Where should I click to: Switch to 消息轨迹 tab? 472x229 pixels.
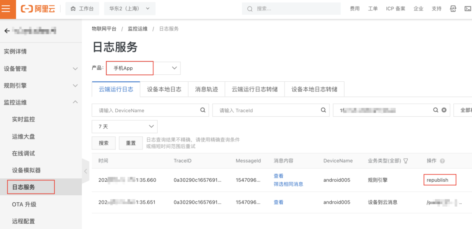pyautogui.click(x=206, y=90)
